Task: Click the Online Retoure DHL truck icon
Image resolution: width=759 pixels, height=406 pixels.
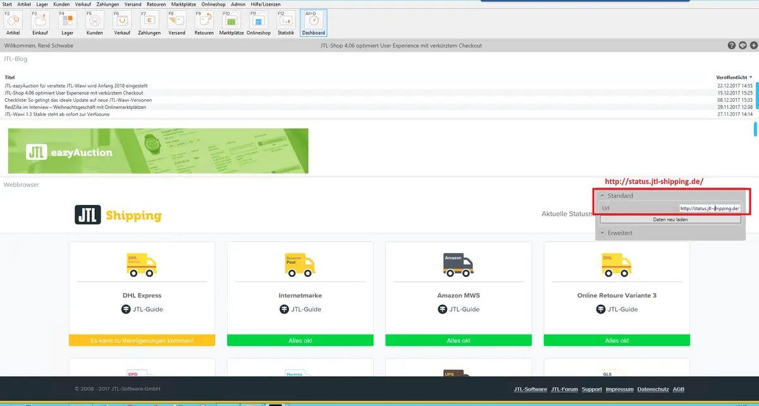Action: pyautogui.click(x=616, y=265)
